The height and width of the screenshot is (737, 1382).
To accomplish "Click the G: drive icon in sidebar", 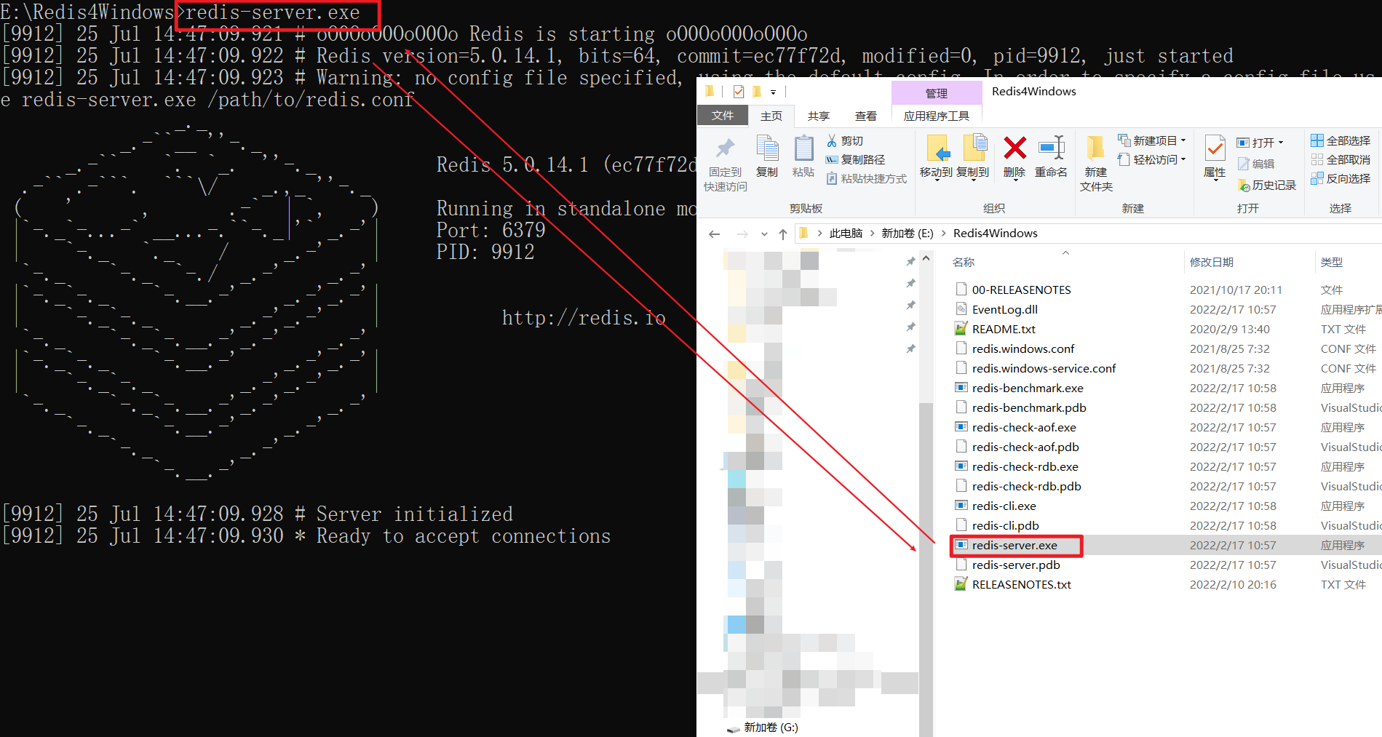I will point(734,728).
